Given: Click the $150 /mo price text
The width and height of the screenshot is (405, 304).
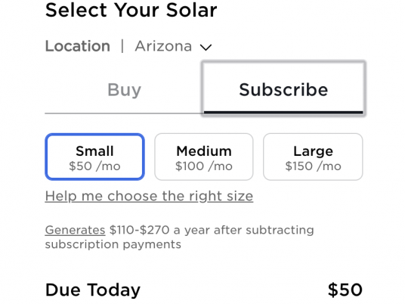Looking at the screenshot, I should point(313,166).
